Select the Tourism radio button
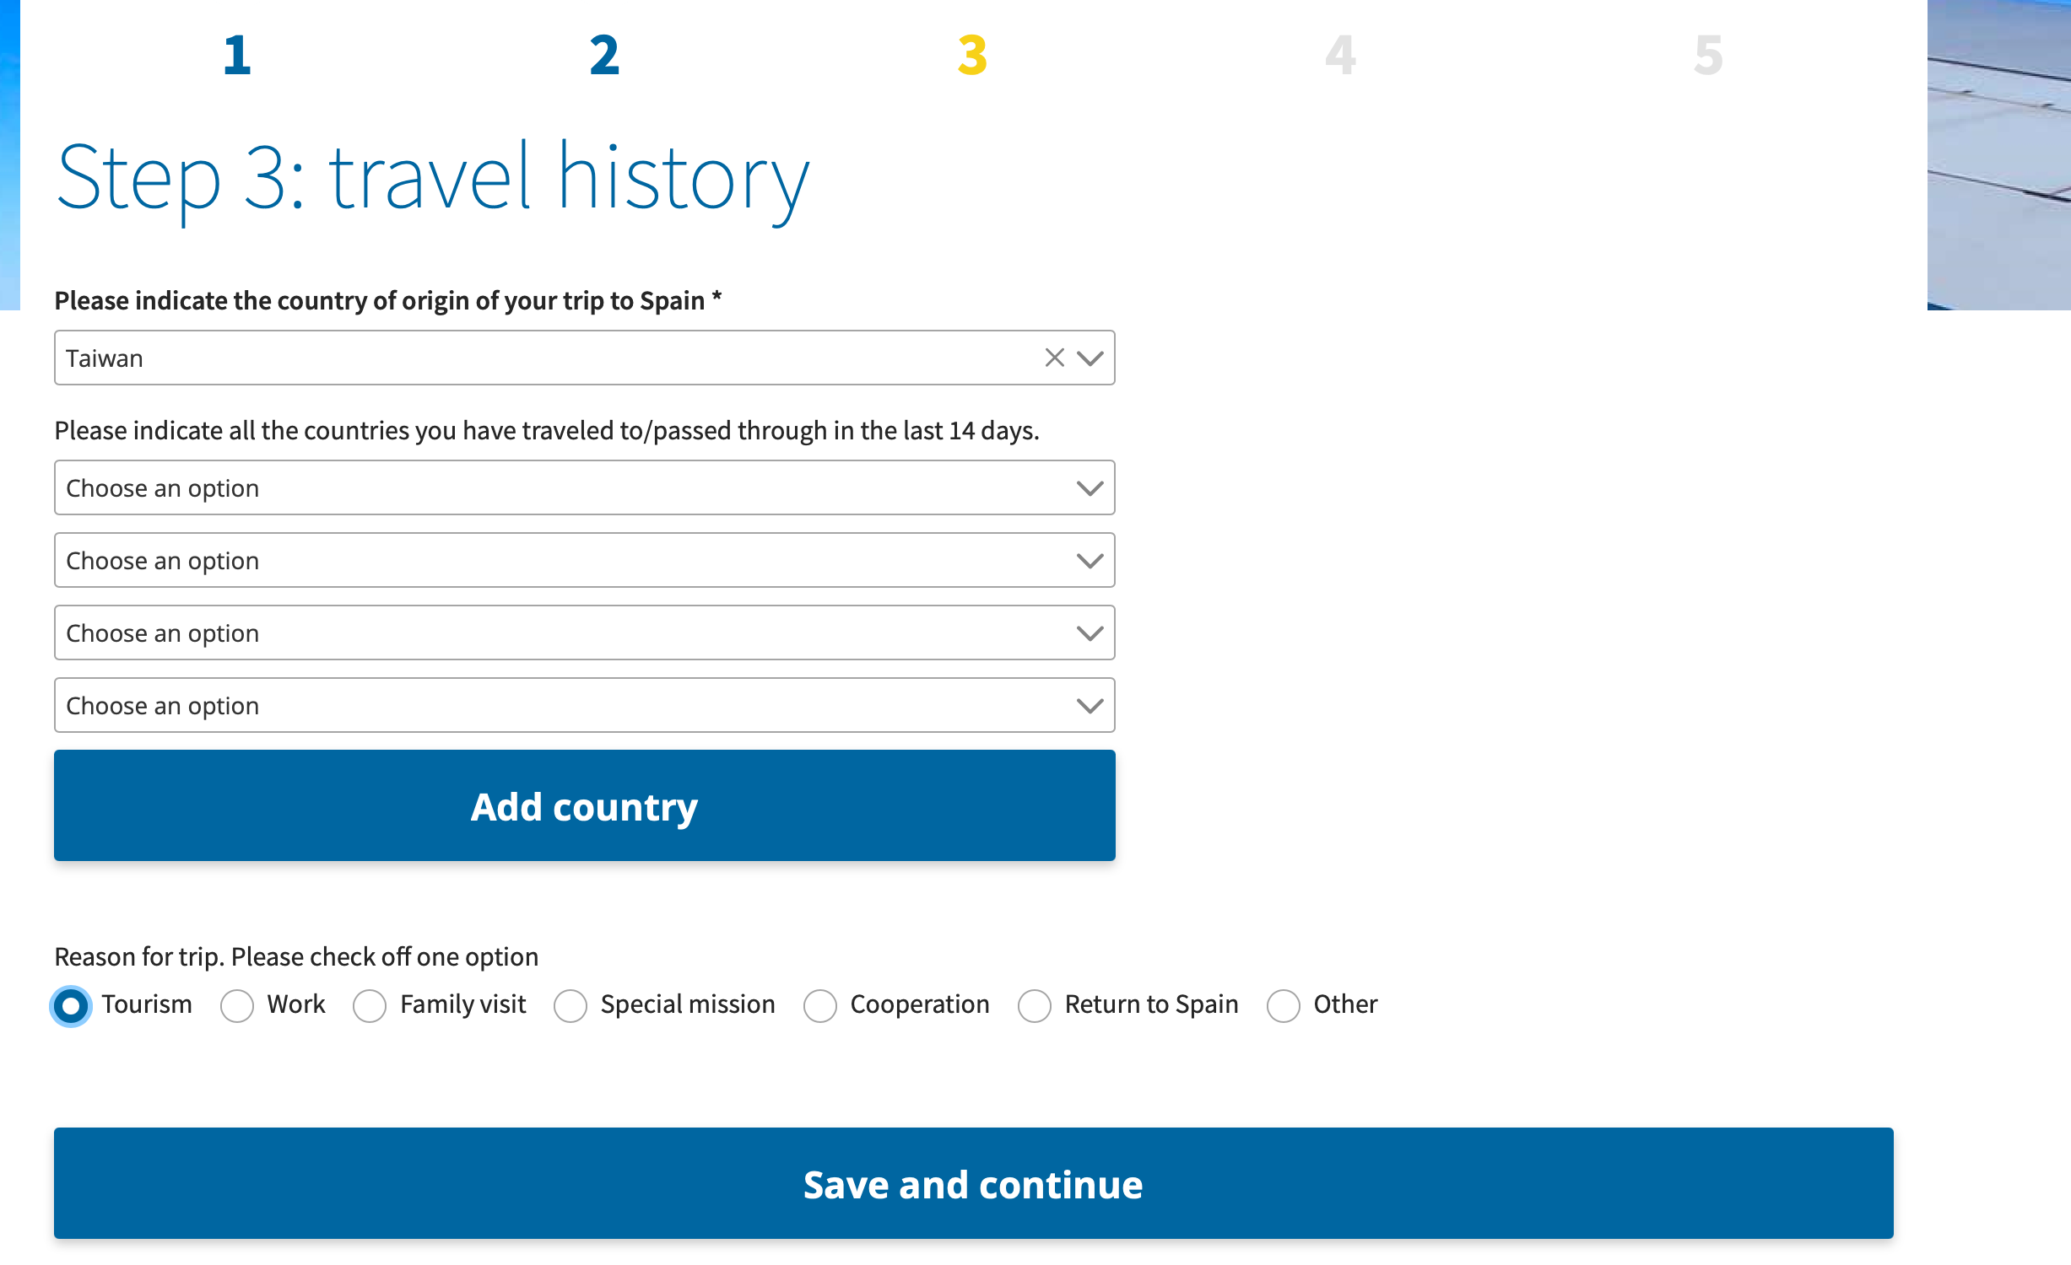The image size is (2071, 1265). tap(73, 1005)
